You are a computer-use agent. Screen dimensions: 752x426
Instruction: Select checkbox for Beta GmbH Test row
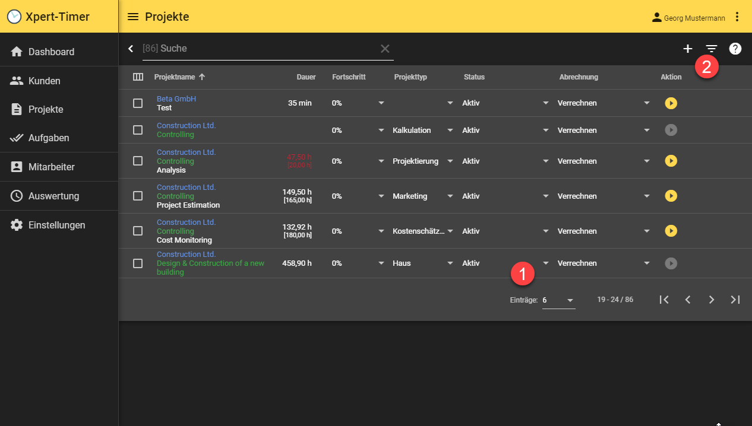tap(138, 103)
